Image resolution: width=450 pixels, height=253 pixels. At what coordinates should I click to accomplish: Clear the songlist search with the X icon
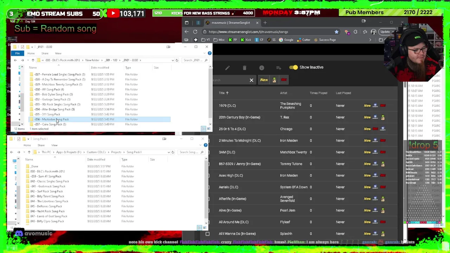251,80
